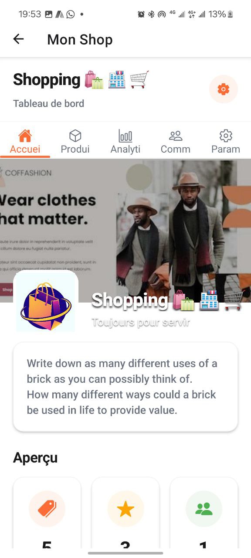Open the Commandes people tab
251x558 pixels.
point(176,142)
